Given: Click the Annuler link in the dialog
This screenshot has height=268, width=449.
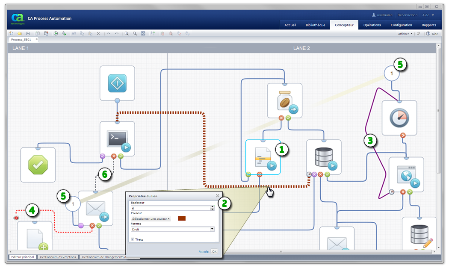Looking at the screenshot, I should 204,251.
